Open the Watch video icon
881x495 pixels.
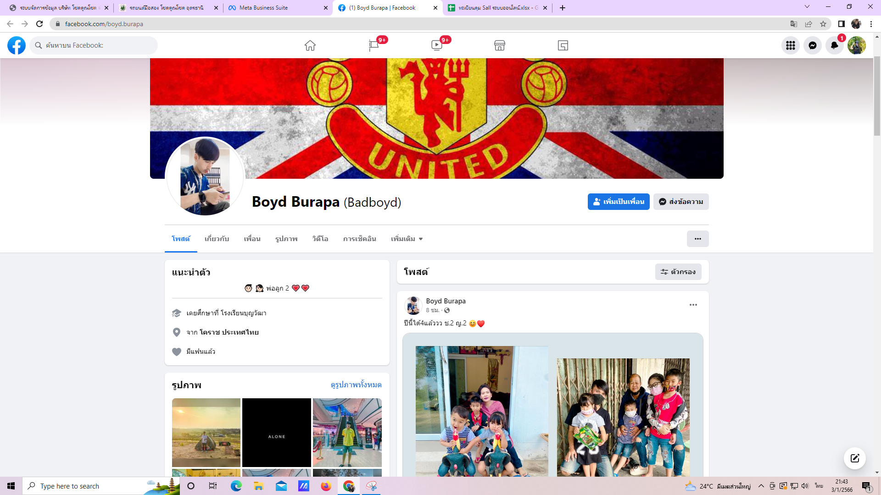tap(436, 45)
